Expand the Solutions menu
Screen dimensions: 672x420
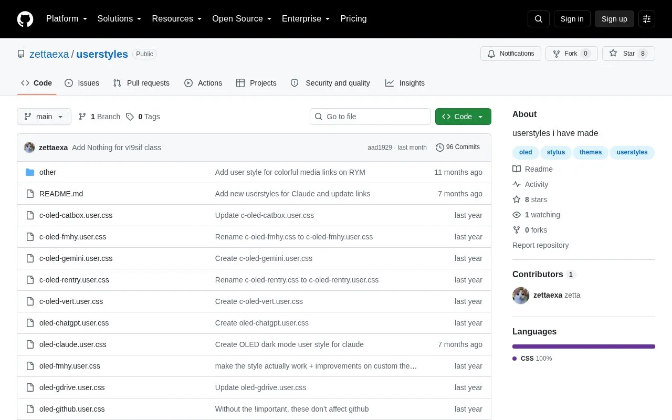click(x=120, y=19)
